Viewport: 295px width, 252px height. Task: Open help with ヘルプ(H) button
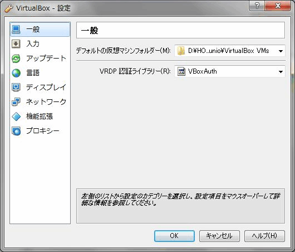[264, 236]
